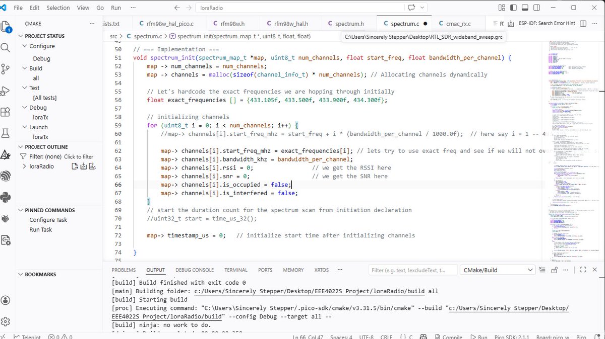Open the Source Control view
The height and width of the screenshot is (339, 605).
tap(6, 69)
